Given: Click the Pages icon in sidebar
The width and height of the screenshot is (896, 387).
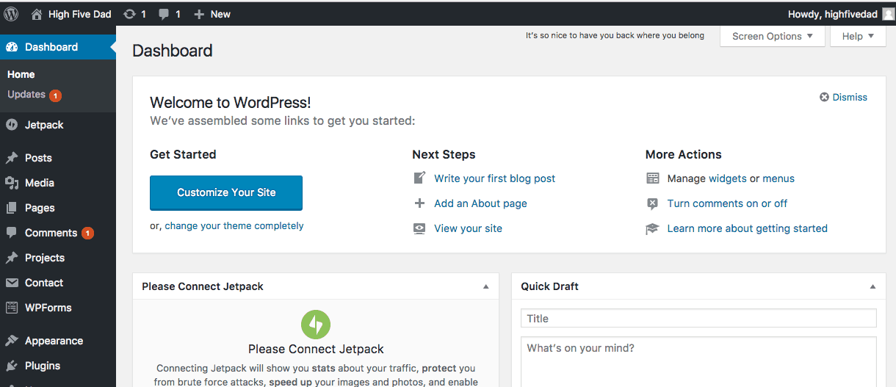Looking at the screenshot, I should click(x=12, y=208).
